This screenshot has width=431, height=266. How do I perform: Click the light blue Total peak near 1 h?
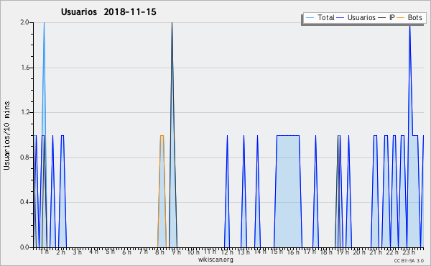tap(44, 23)
